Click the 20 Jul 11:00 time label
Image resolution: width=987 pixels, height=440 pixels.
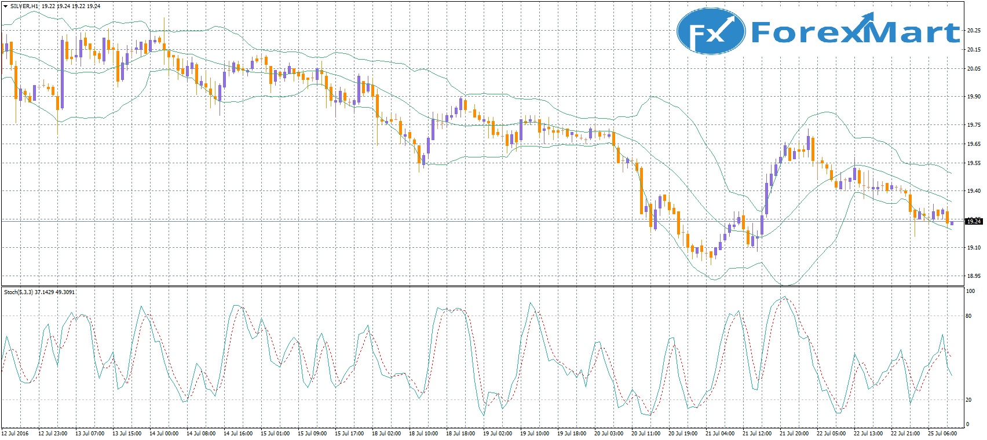pos(646,433)
